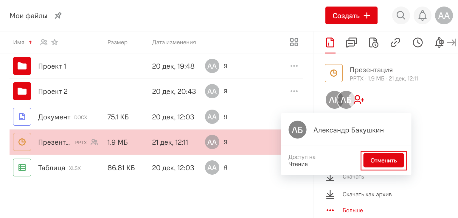Open the activity history tab

(417, 43)
